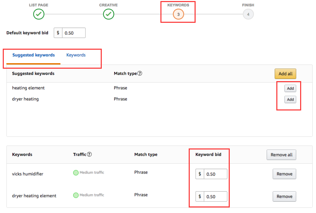The width and height of the screenshot is (316, 213).
Task: Go to Finish step 4 circle
Action: (248, 14)
